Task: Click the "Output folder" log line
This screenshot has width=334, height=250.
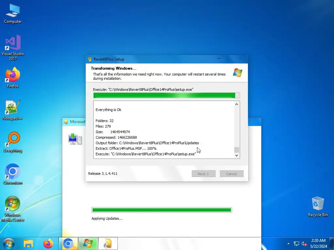Action: click(x=147, y=143)
